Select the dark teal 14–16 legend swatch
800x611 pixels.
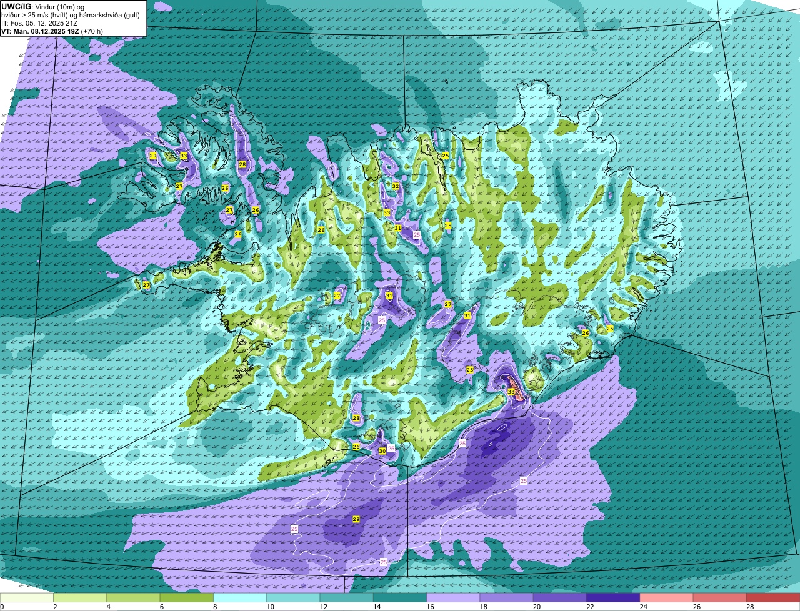[400, 598]
